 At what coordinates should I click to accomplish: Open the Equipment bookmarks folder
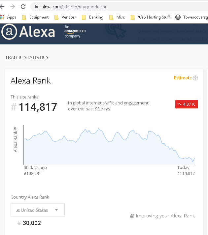coord(35,17)
